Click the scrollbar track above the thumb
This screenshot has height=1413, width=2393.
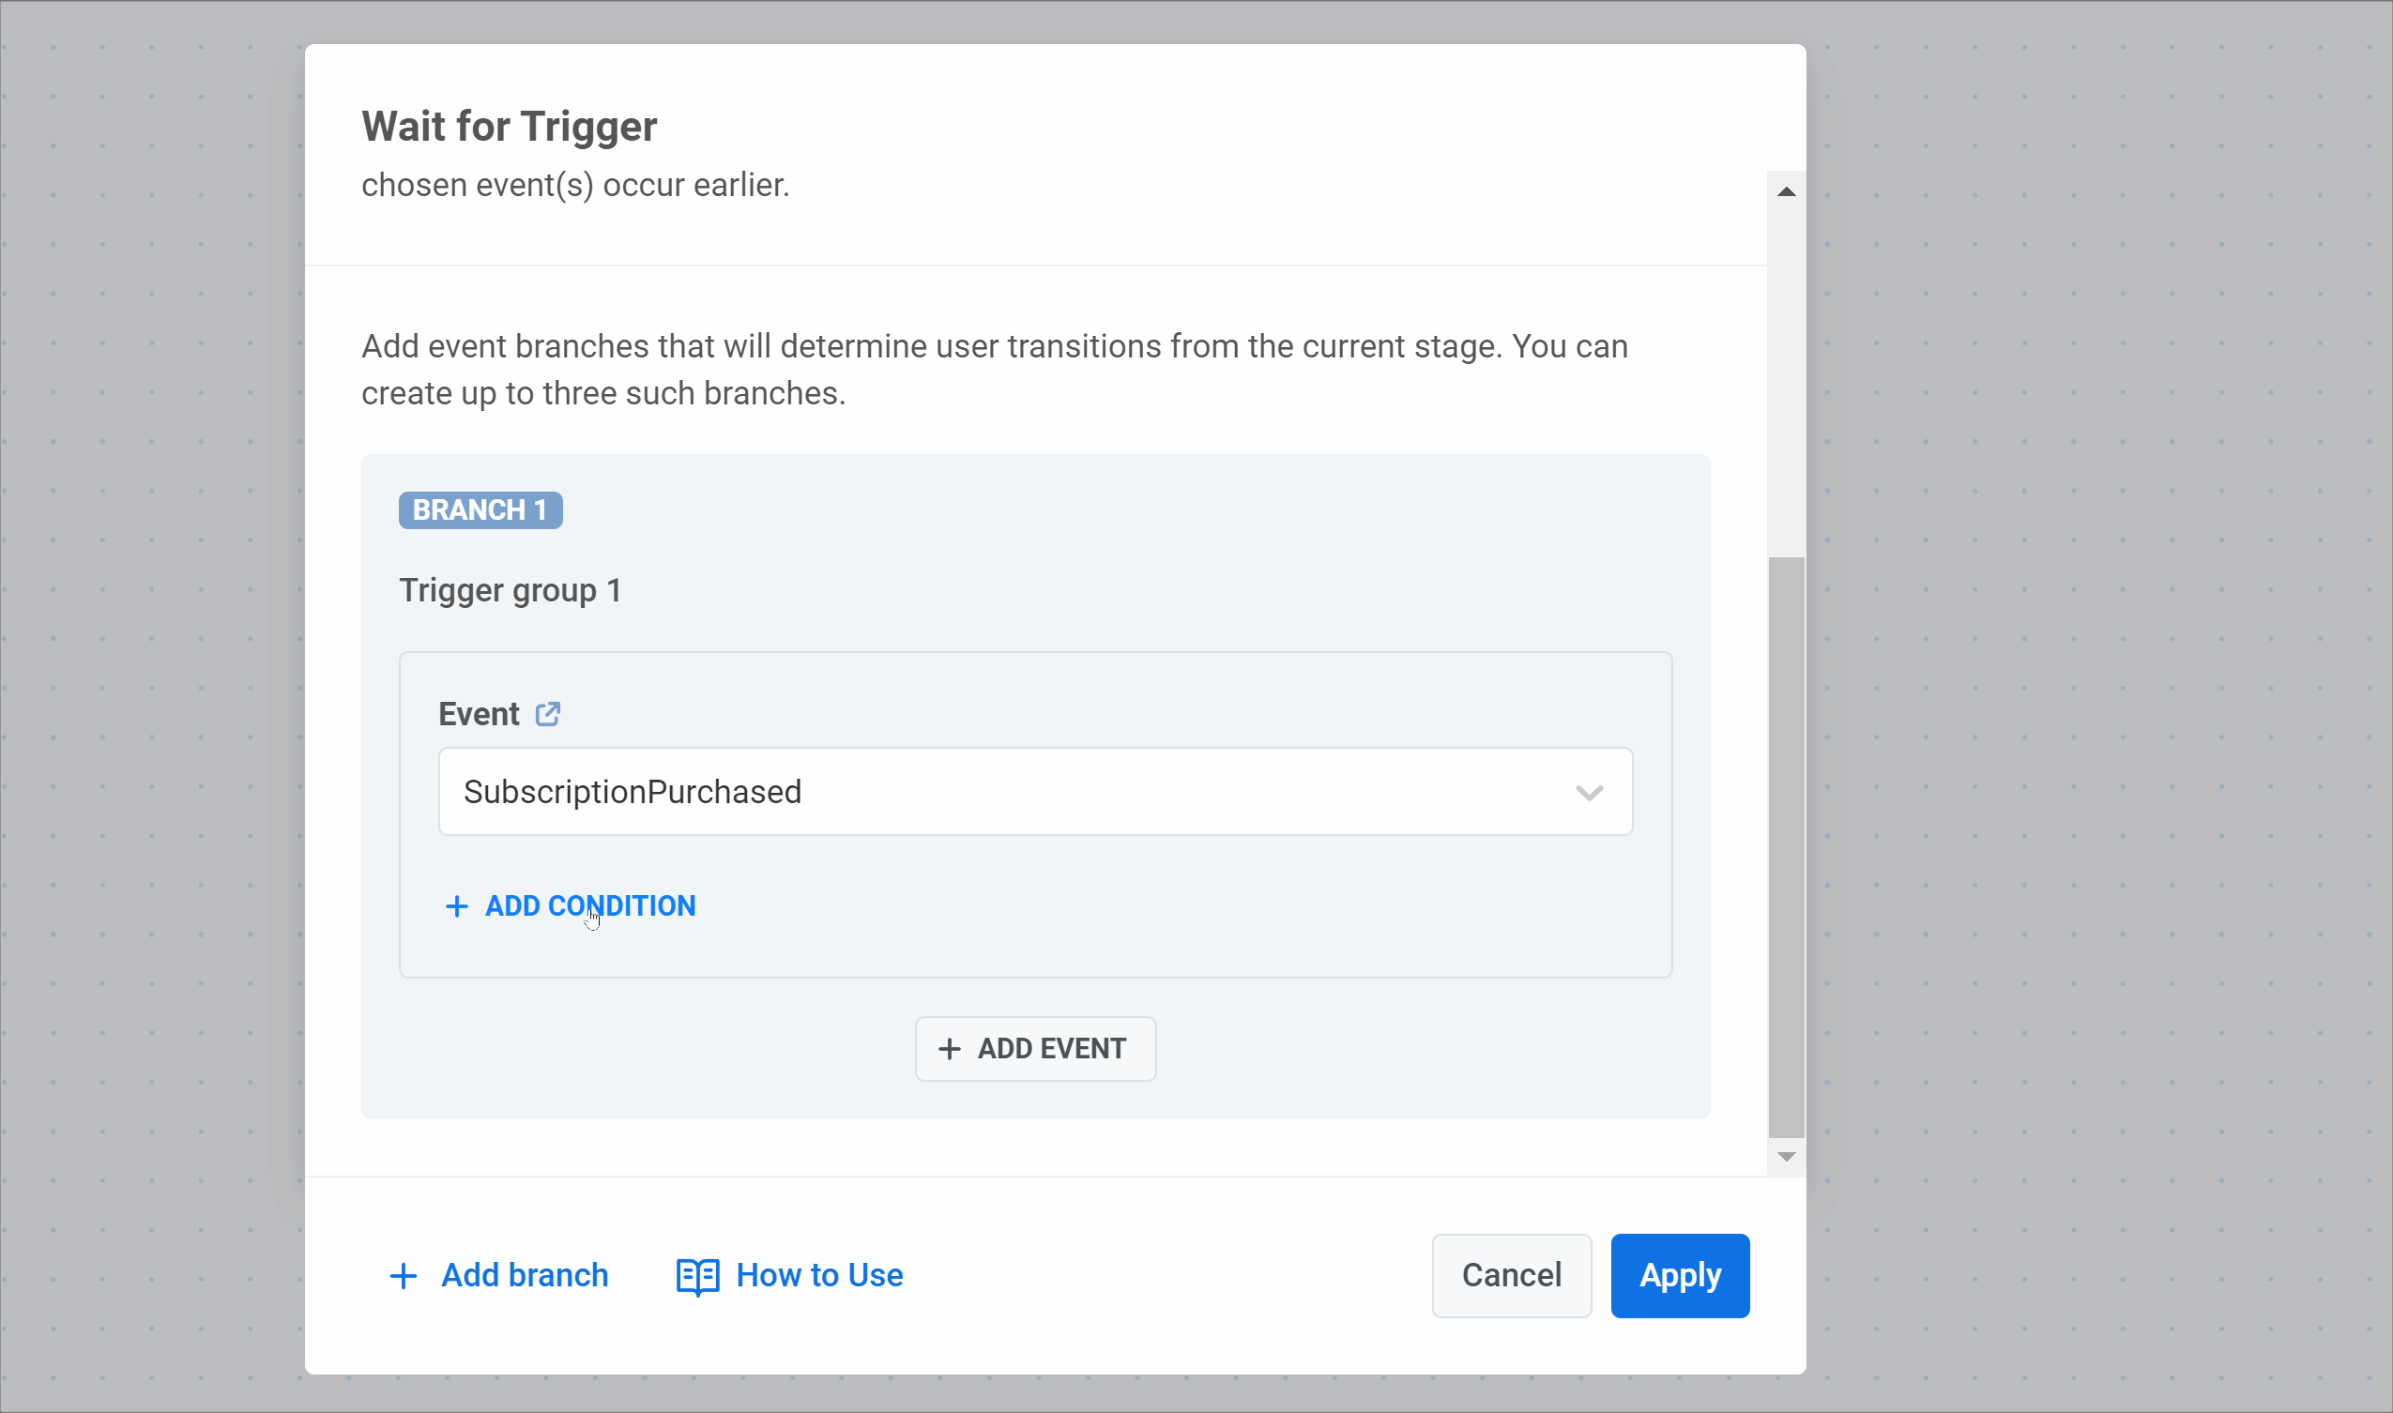[x=1787, y=381]
